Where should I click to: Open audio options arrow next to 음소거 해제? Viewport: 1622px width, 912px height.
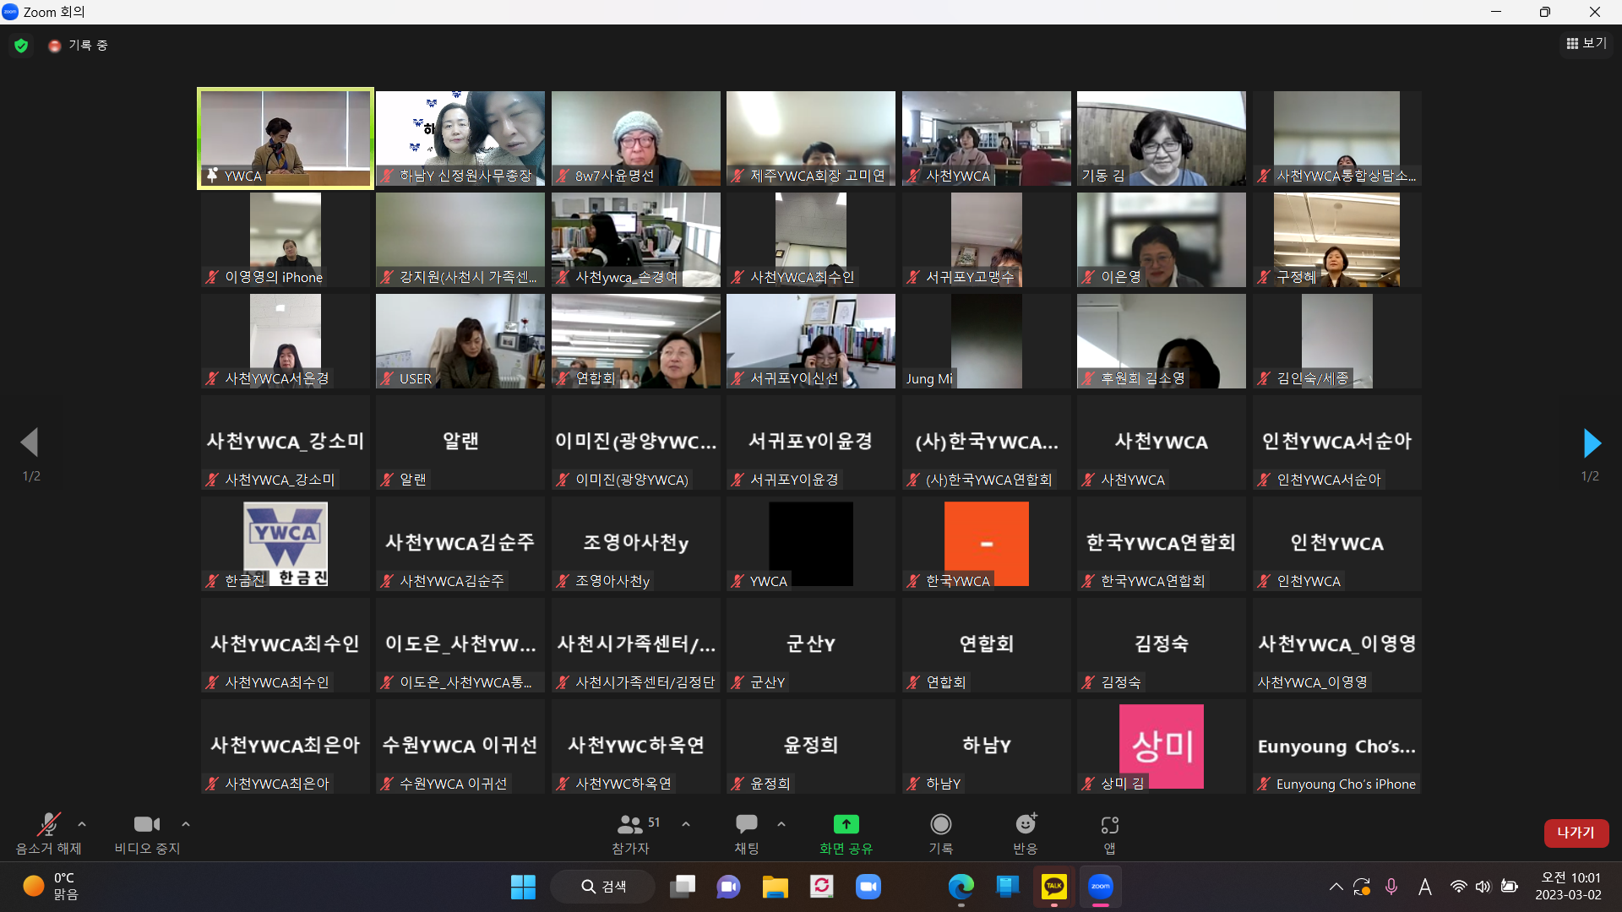[x=82, y=824]
